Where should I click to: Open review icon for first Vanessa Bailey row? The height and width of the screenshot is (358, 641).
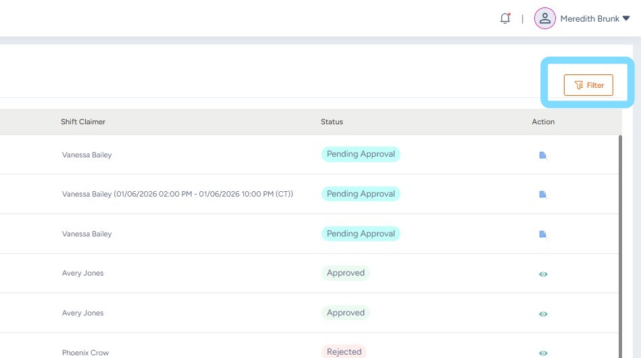coord(542,155)
